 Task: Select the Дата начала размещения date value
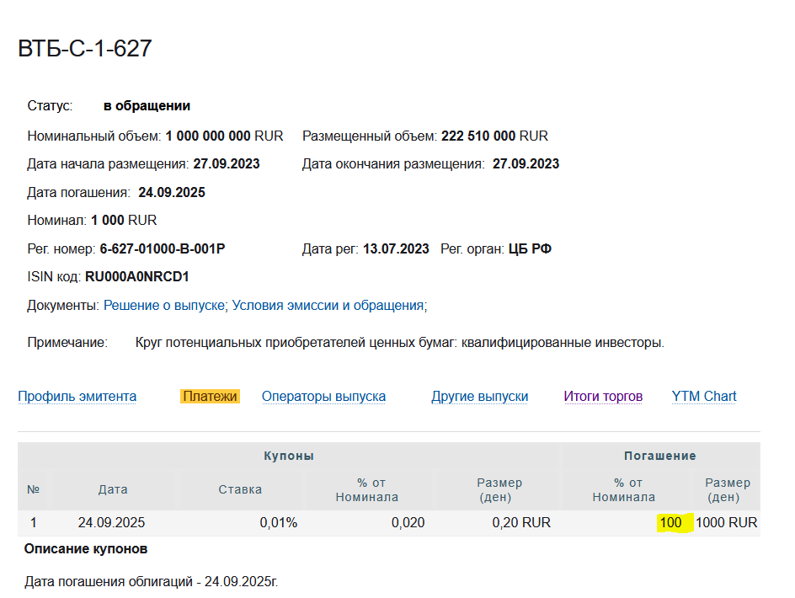227,164
